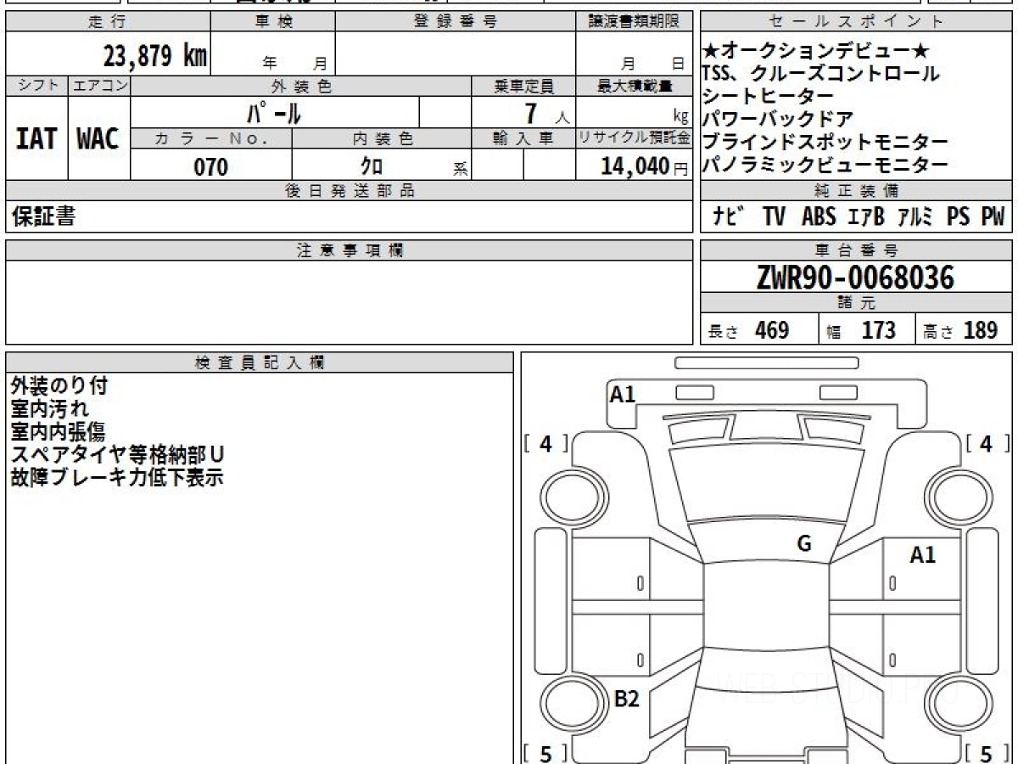Select inspector note スペアタイヤ等格納部U
This screenshot has height=764, width=1018.
[x=117, y=455]
